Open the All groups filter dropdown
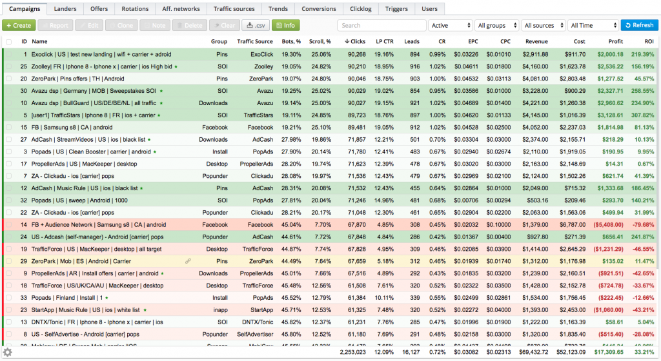This screenshot has width=661, height=361. pyautogui.click(x=496, y=25)
